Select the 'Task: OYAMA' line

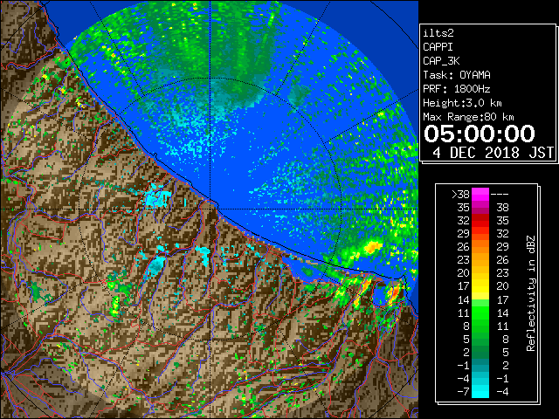(457, 75)
